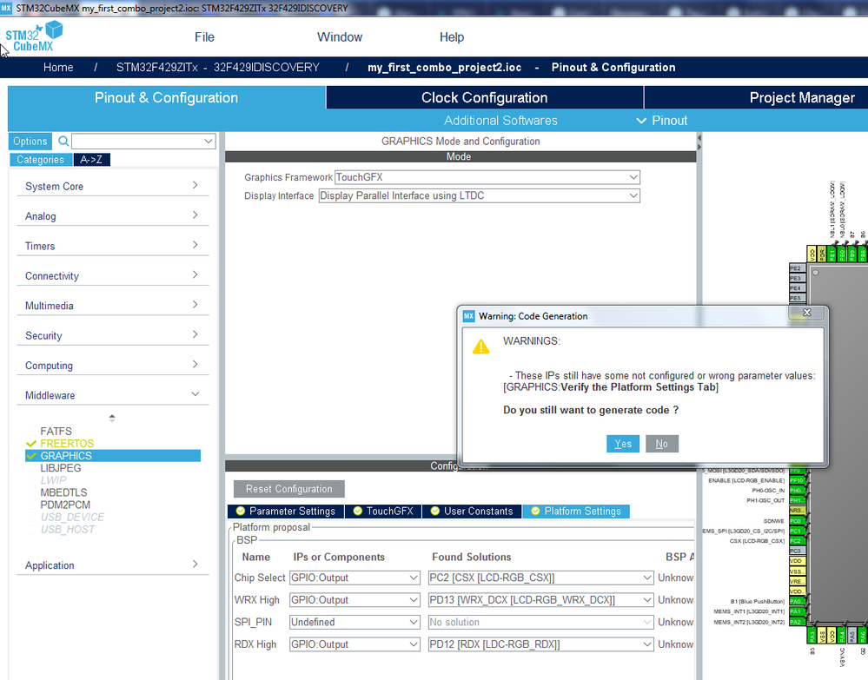Select the Platform Settings tab
The width and height of the screenshot is (868, 680).
tap(576, 512)
